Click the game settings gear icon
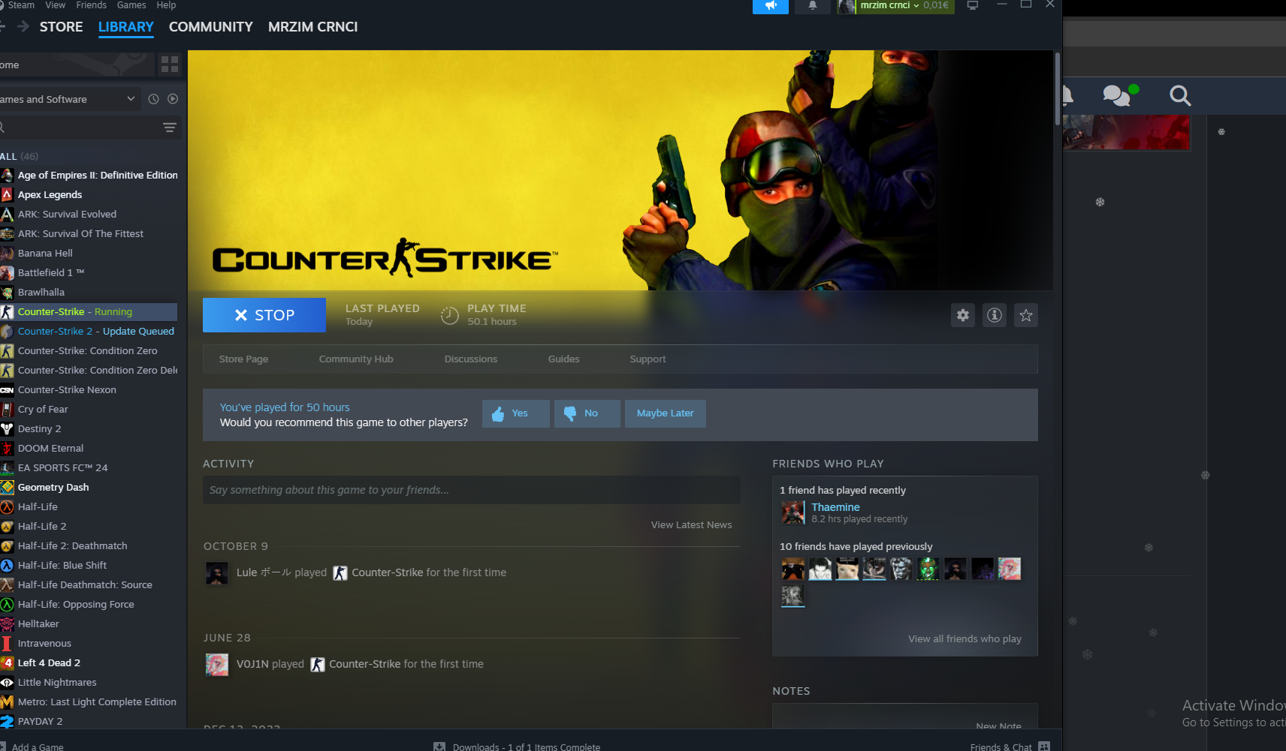Screen dimensions: 1286x751 pos(962,316)
